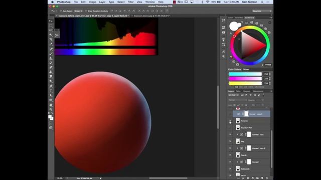The height and width of the screenshot is (180, 321).
Task: Hide the Curves 1 layer
Action: [230, 162]
